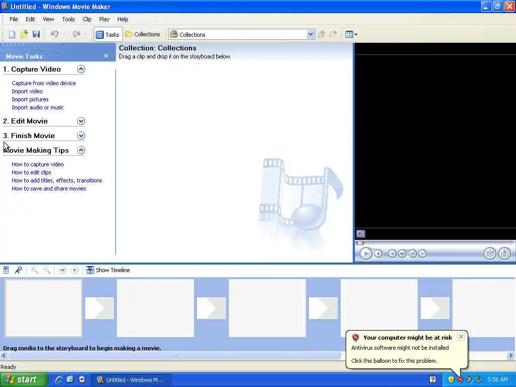Click the Import pictures link
The height and width of the screenshot is (387, 516).
tap(30, 99)
